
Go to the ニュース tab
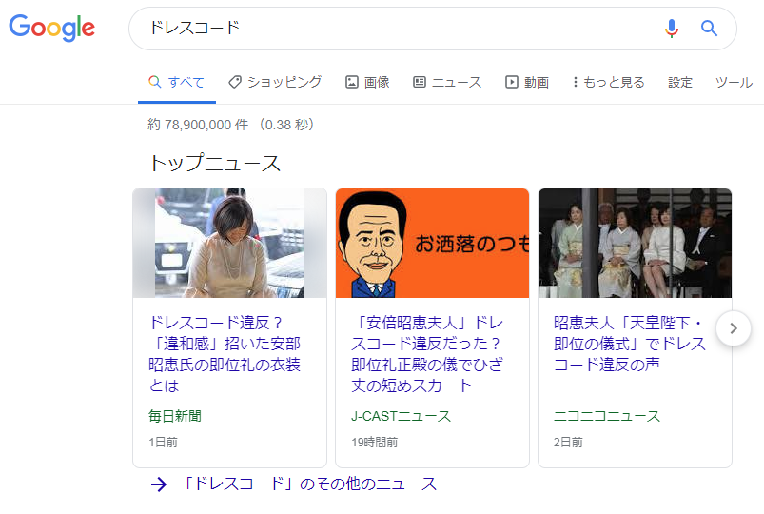447,82
